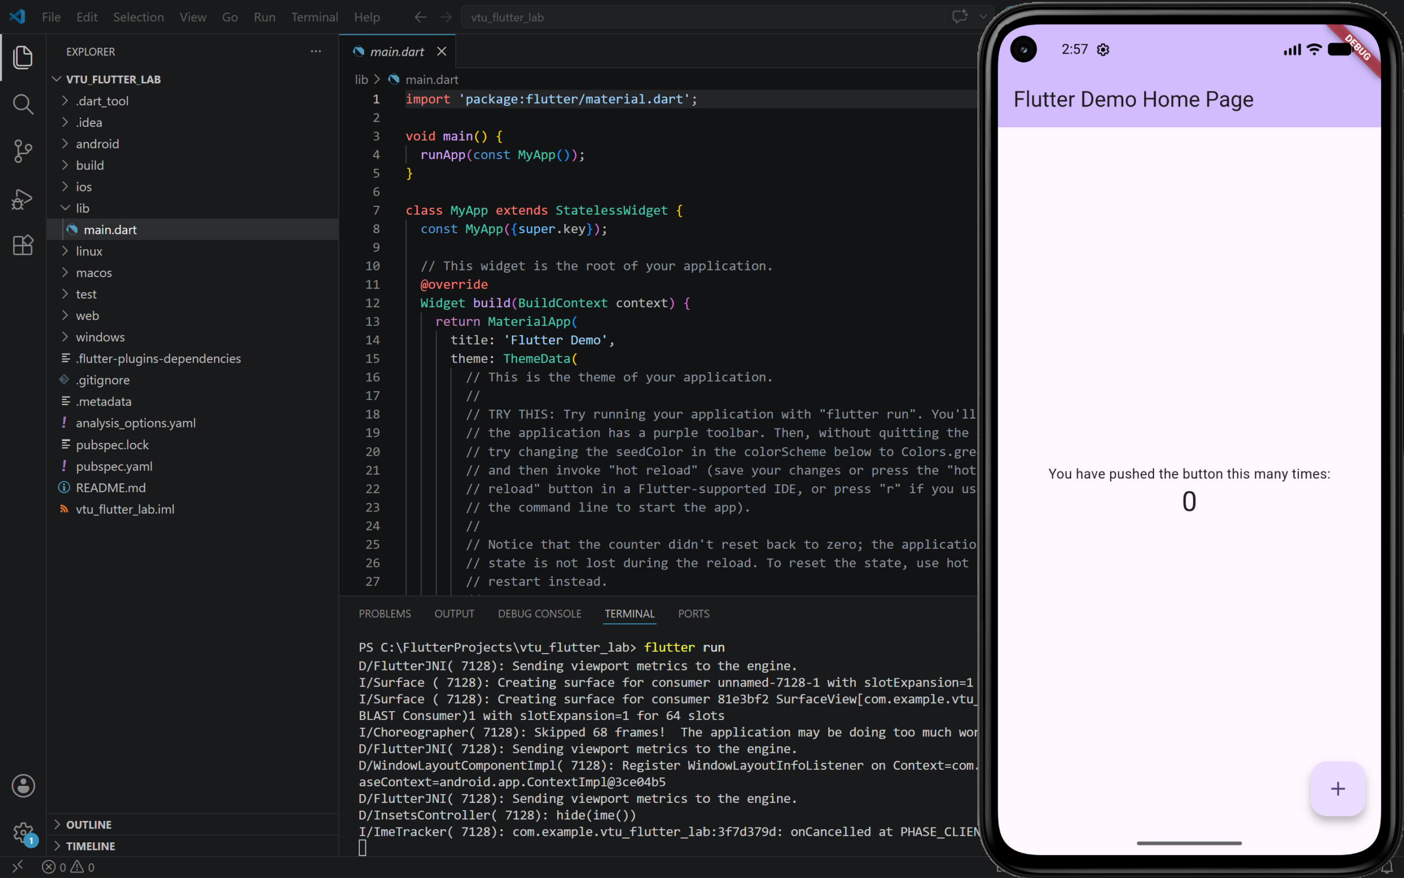Open the Terminal menu

[x=314, y=18]
